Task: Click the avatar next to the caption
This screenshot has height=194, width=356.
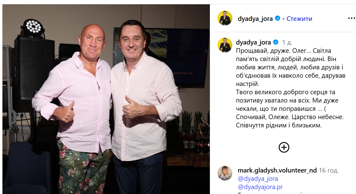Action: click(x=225, y=45)
